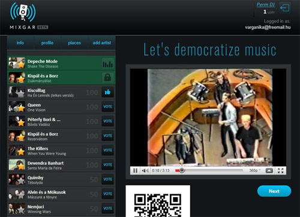Image resolution: width=300 pixels, height=217 pixels.
Task: Enter fullscreen video mode
Action: pyautogui.click(x=281, y=171)
